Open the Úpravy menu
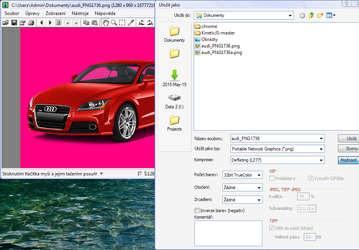Viewport: 359px width, 250px height. (32, 13)
